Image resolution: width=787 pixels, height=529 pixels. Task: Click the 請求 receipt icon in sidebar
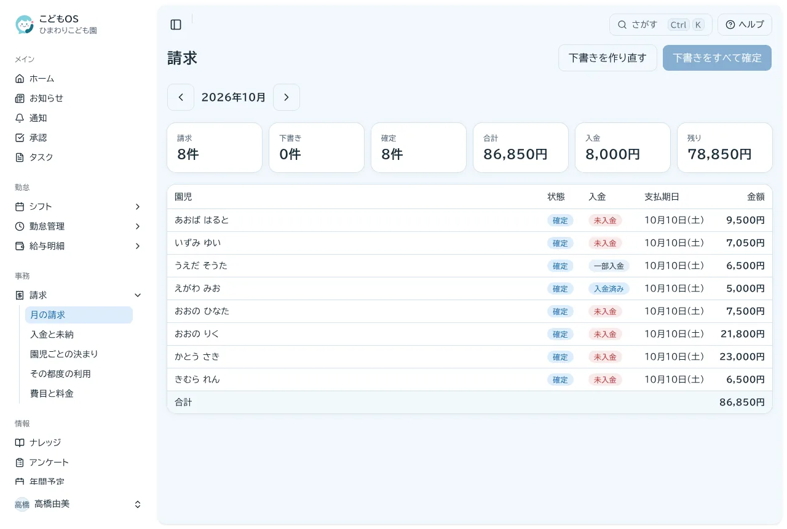20,295
